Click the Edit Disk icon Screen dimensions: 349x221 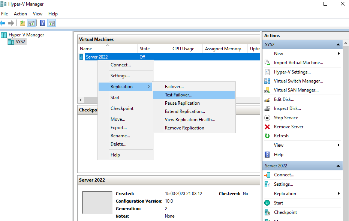coord(267,99)
